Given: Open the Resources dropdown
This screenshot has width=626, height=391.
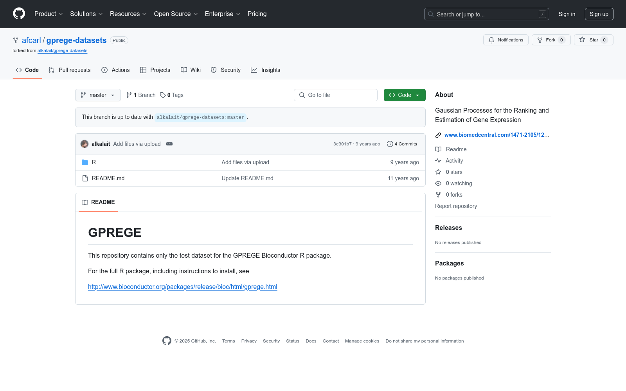Looking at the screenshot, I should click(128, 14).
